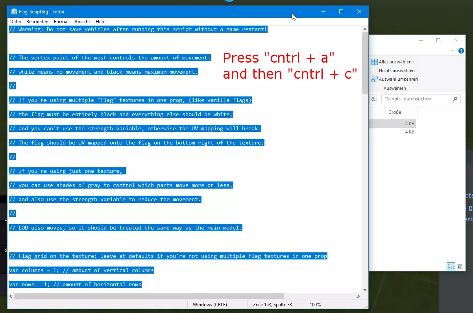Screen dimensions: 473x313
Task: Click the refresh button beside the Explorer search box
Action: point(373,99)
